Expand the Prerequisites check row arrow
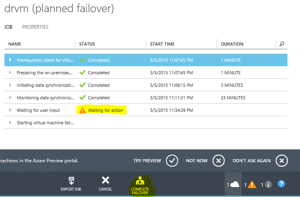 [x=10, y=60]
